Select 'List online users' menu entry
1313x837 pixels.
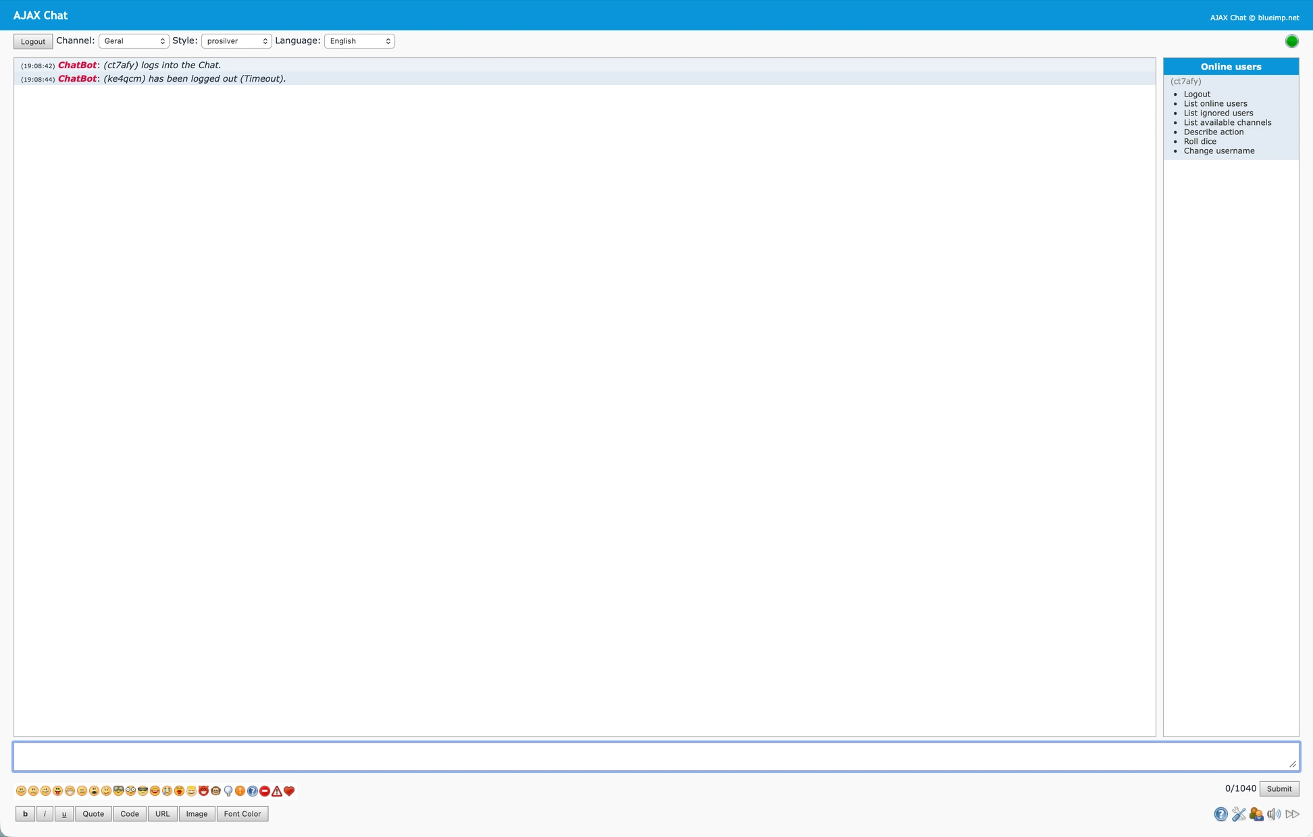click(1215, 103)
